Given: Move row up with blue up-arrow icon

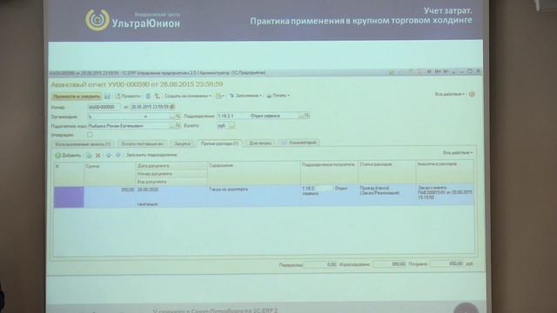Looking at the screenshot, I should pyautogui.click(x=109, y=156).
